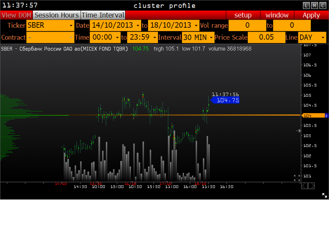Click the blue D marker on price axis
The width and height of the screenshot is (329, 228).
tap(326, 116)
